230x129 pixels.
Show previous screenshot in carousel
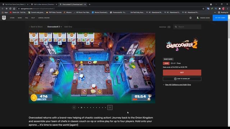coord(74,107)
